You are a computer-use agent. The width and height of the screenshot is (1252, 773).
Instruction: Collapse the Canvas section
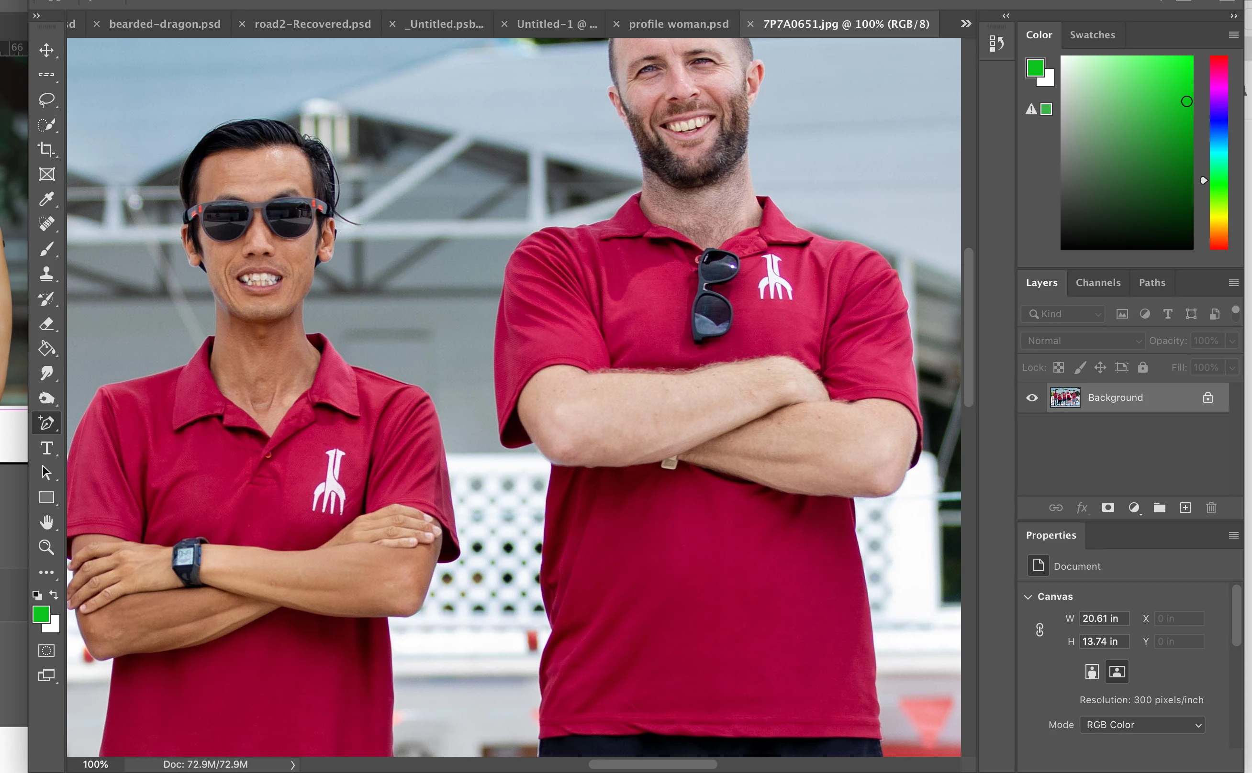click(x=1028, y=596)
